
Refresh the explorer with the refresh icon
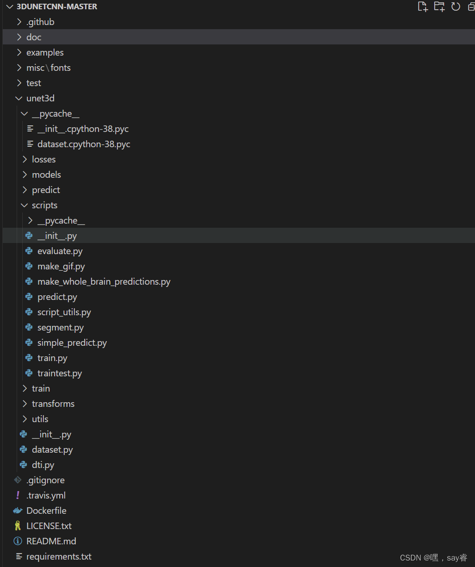click(456, 6)
